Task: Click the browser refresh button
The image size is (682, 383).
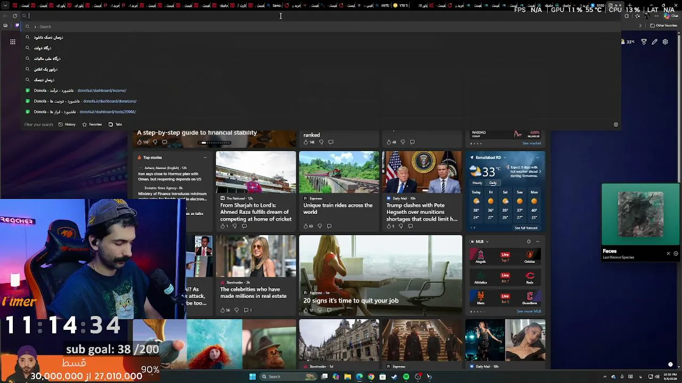Action: 15,16
